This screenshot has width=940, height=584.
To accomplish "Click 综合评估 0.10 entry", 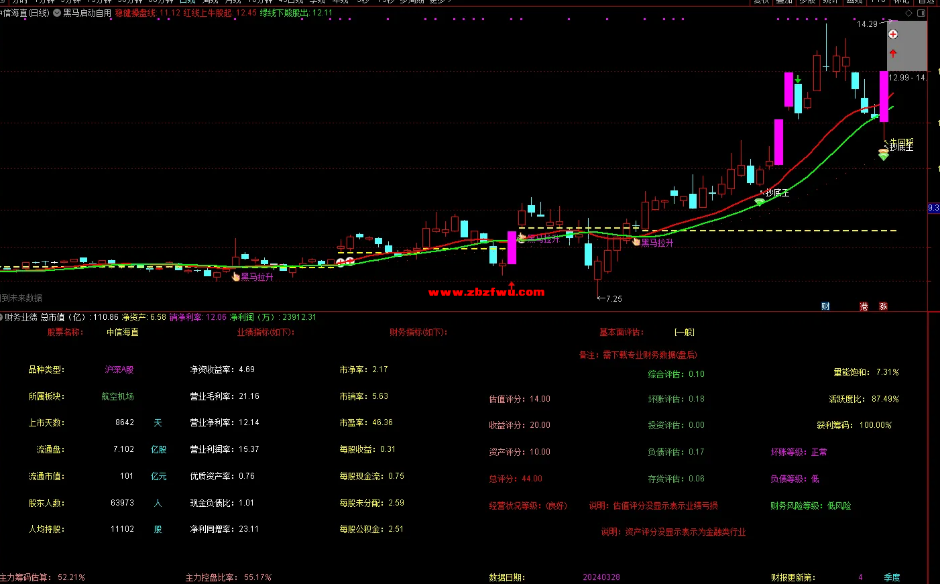I will (676, 374).
